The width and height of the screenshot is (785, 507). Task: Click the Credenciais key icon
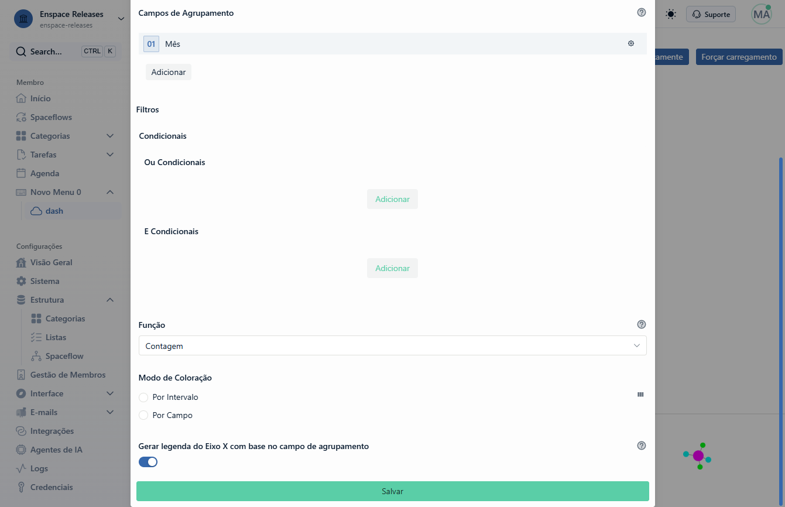[x=21, y=487]
